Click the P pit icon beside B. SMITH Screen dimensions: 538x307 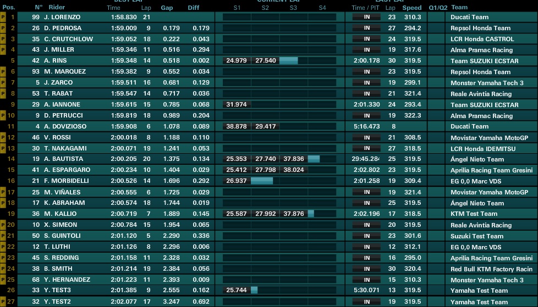point(3,269)
